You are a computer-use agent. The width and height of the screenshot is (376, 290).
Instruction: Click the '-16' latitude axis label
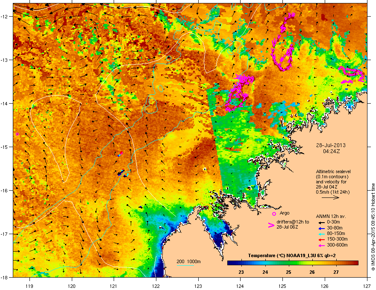[4, 190]
